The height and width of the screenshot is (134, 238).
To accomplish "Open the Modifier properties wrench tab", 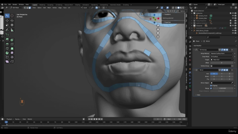I will tap(190, 73).
